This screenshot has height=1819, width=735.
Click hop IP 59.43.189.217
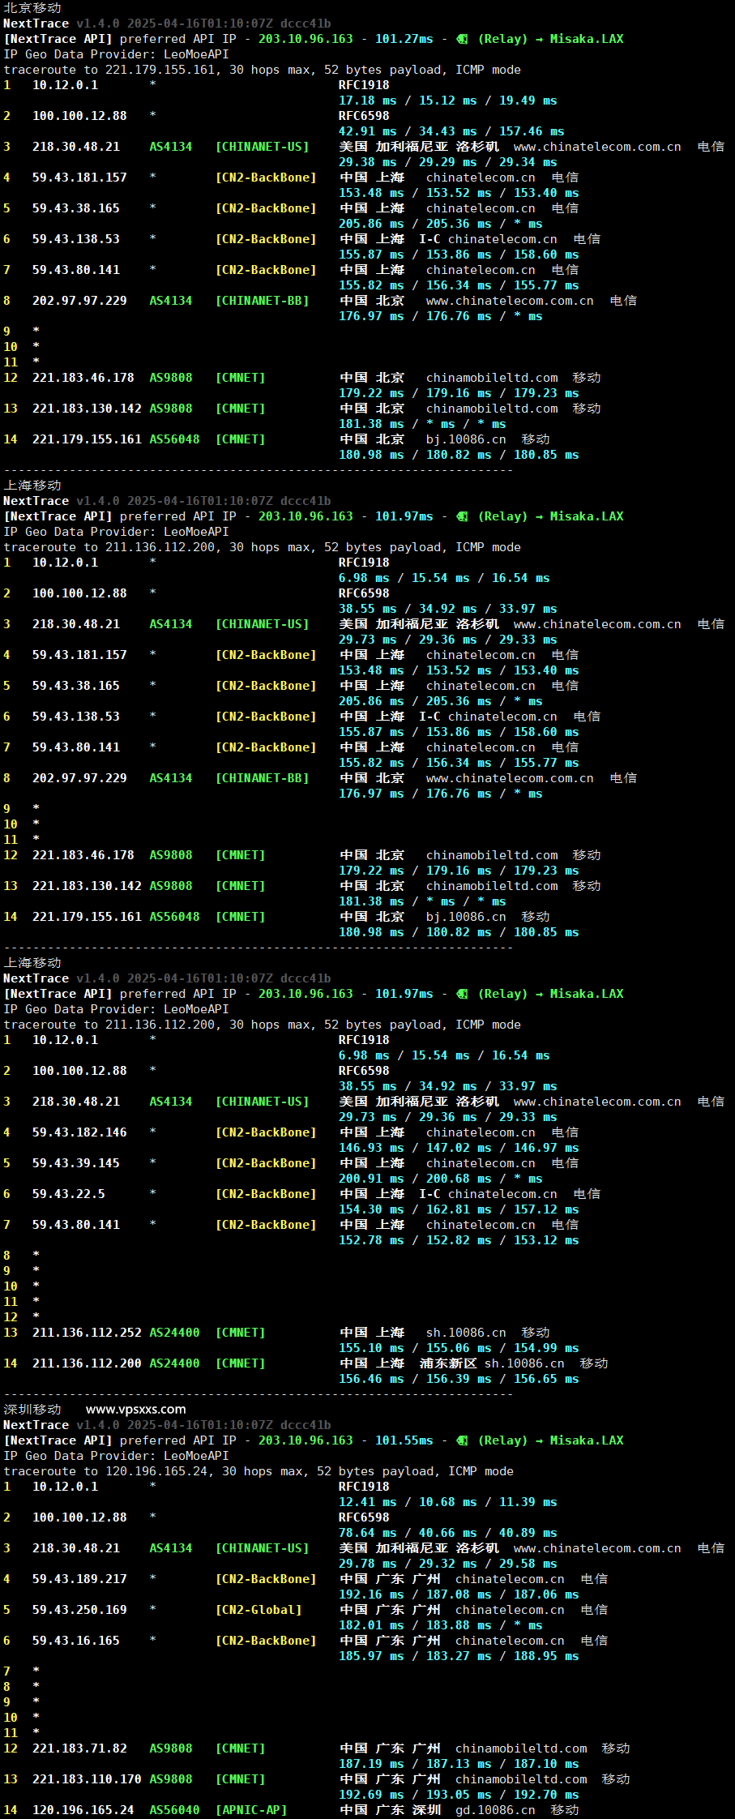click(79, 1579)
